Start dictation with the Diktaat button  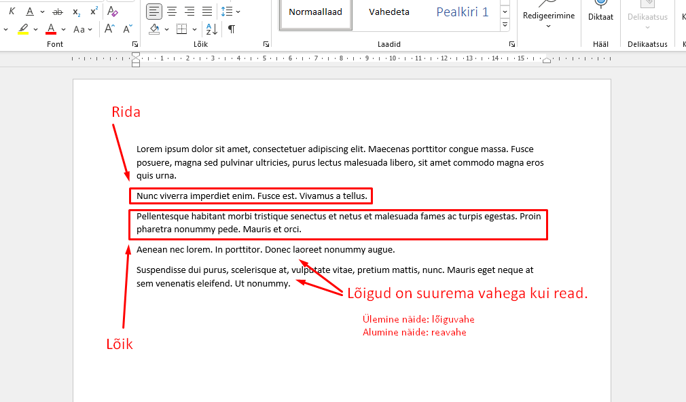[x=600, y=12]
